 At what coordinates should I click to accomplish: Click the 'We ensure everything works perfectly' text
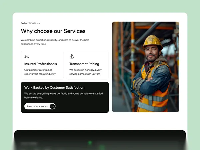(x=64, y=95)
